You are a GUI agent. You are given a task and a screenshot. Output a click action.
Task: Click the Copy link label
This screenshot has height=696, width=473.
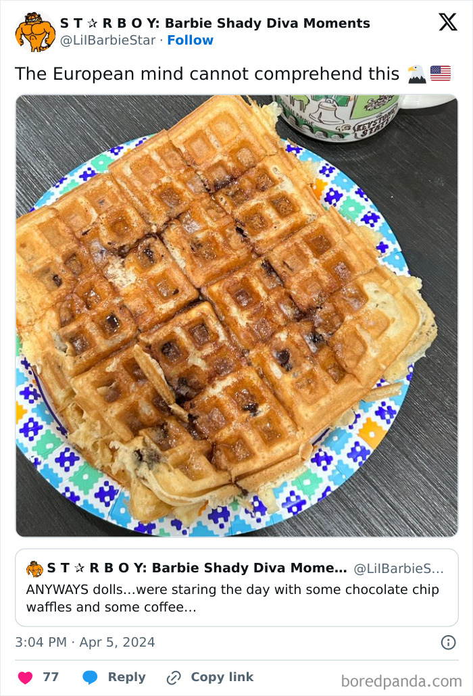pyautogui.click(x=222, y=677)
